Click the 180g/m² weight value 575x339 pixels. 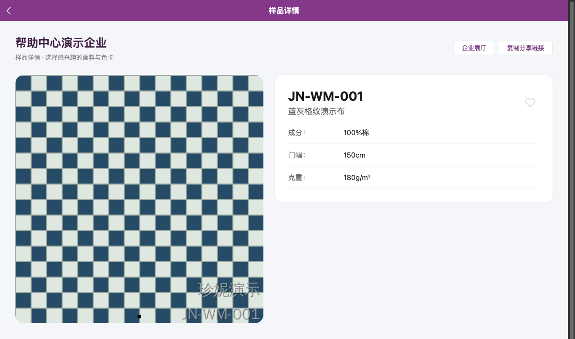pyautogui.click(x=357, y=178)
